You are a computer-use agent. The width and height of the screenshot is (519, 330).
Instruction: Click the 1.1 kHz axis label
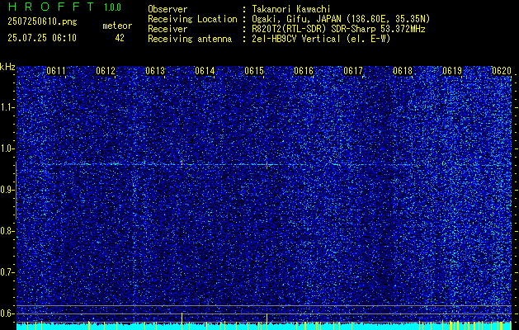7,107
